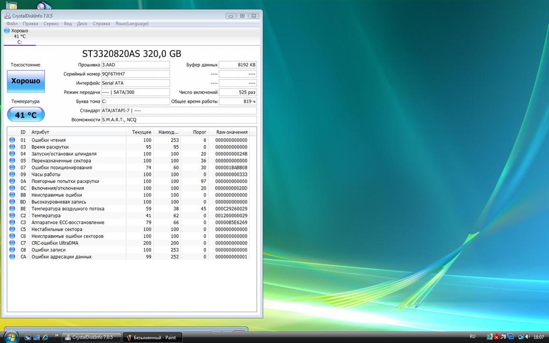Open the Файл menu
549x343 pixels.
(x=12, y=24)
